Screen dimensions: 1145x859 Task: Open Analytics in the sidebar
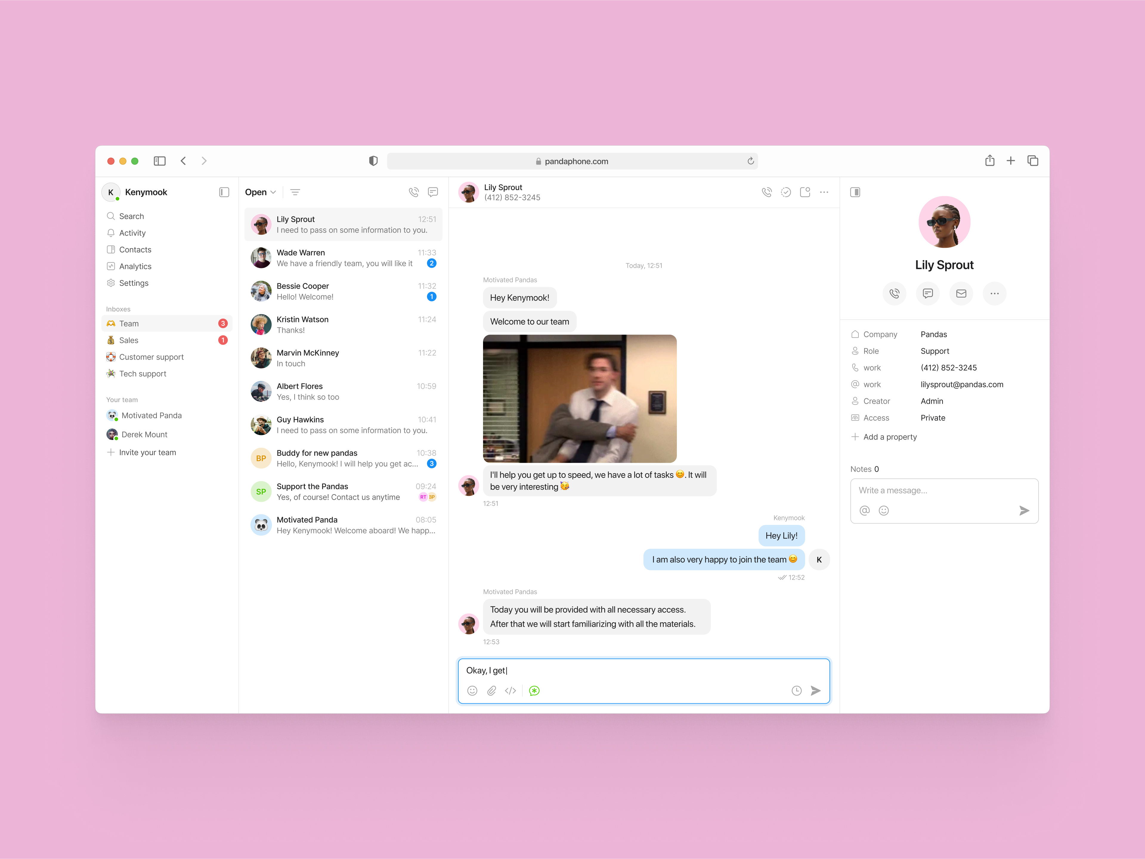tap(135, 266)
